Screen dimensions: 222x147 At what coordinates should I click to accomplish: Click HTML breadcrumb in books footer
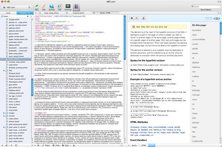point(144,145)
